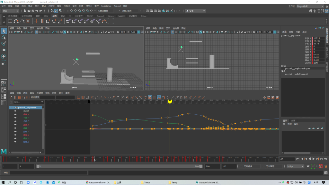Pick the Paint selection tool
Viewport: 329px width, 185px height.
click(4, 44)
